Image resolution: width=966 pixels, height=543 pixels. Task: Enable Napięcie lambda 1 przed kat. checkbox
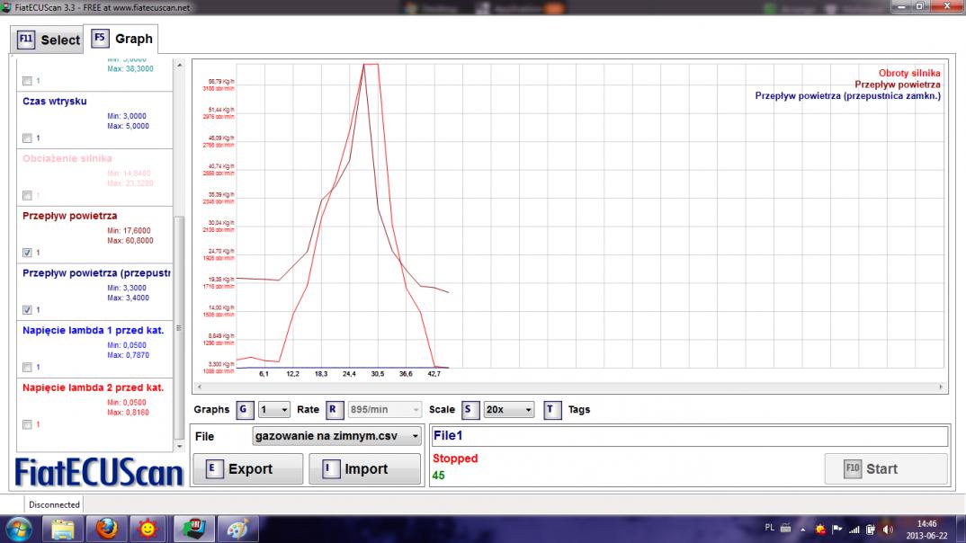[x=27, y=367]
